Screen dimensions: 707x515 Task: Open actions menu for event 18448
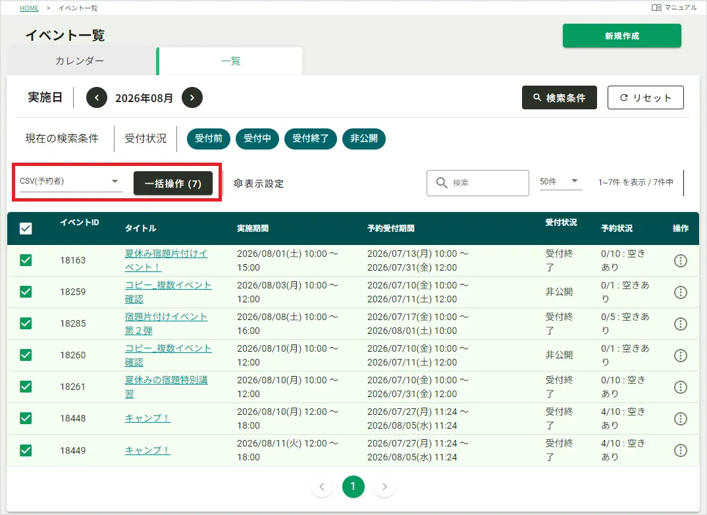681,418
